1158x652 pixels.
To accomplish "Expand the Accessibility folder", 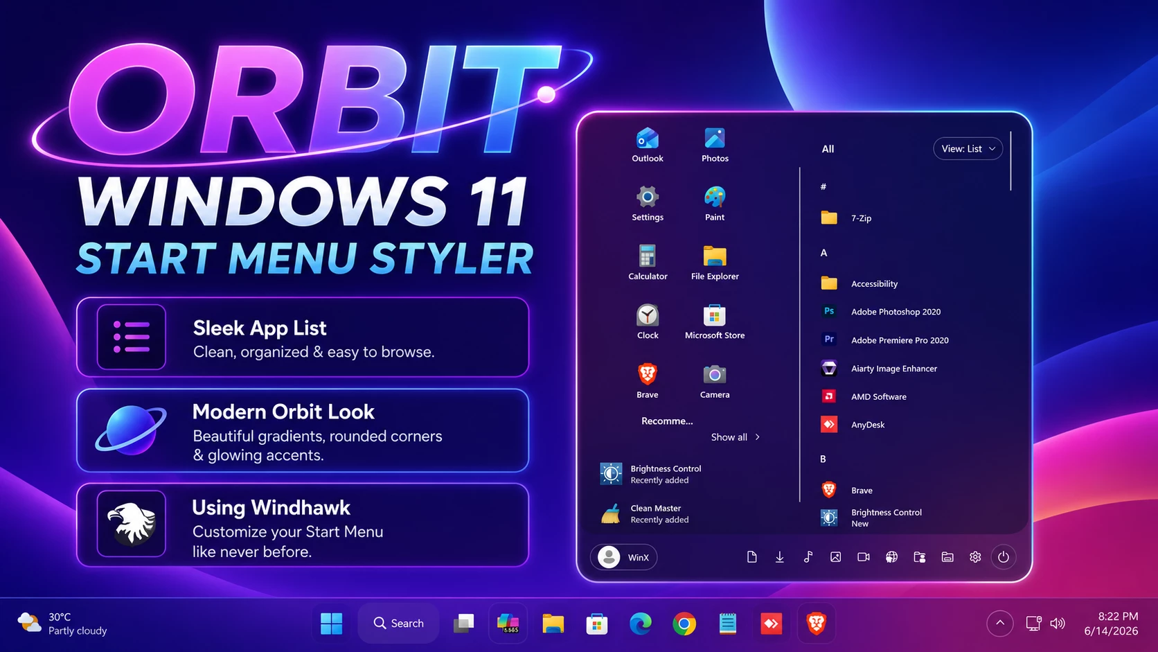I will point(859,283).
